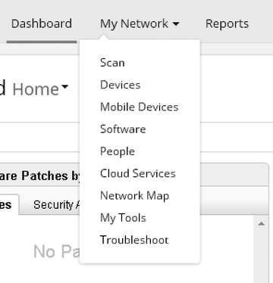Expand the Home dashboard selector
The image size is (273, 283).
(40, 89)
